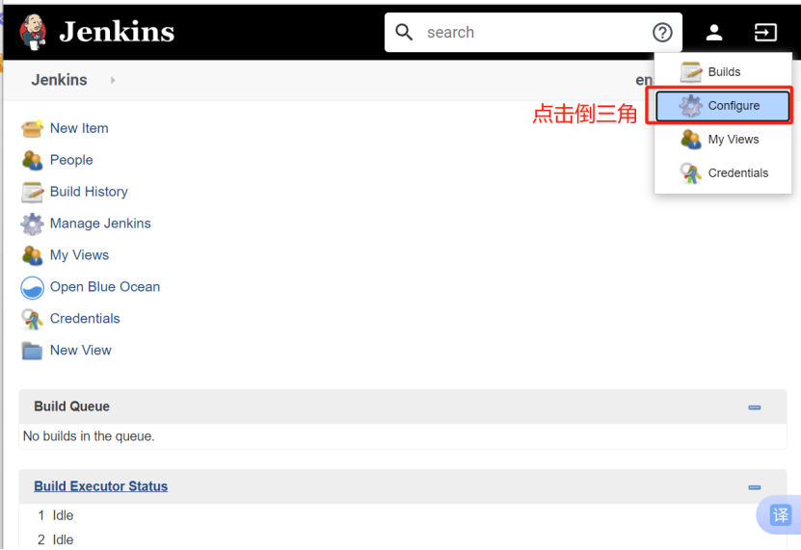The height and width of the screenshot is (550, 801).
Task: Open the Build Executor Status link
Action: coord(100,486)
